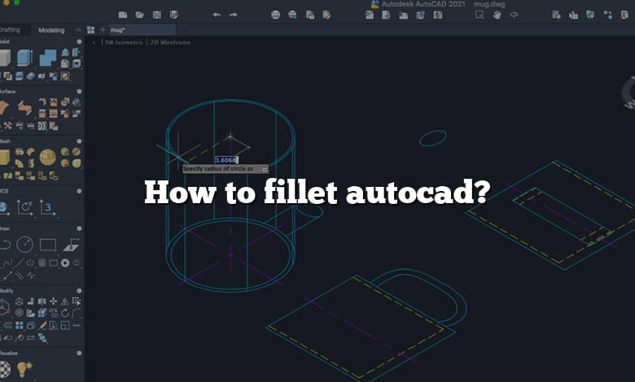The width and height of the screenshot is (635, 382).
Task: Open the UCS panel options button
Action: pyautogui.click(x=79, y=191)
